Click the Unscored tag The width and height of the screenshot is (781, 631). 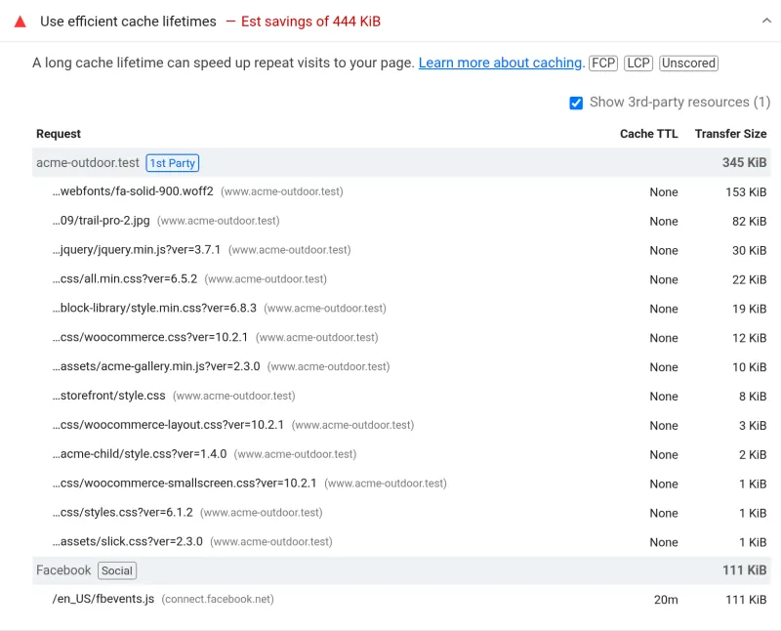click(688, 63)
